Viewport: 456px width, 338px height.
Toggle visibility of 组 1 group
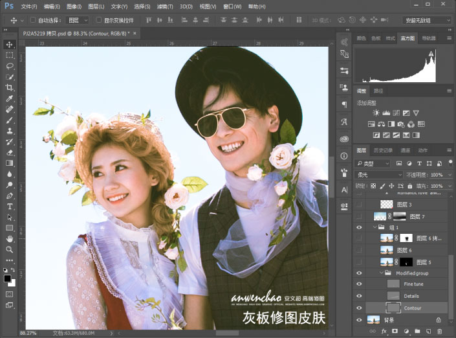[359, 227]
